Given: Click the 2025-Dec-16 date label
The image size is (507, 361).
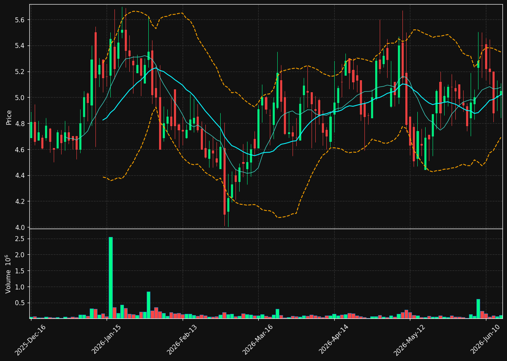Looking at the screenshot, I should pos(30,339).
